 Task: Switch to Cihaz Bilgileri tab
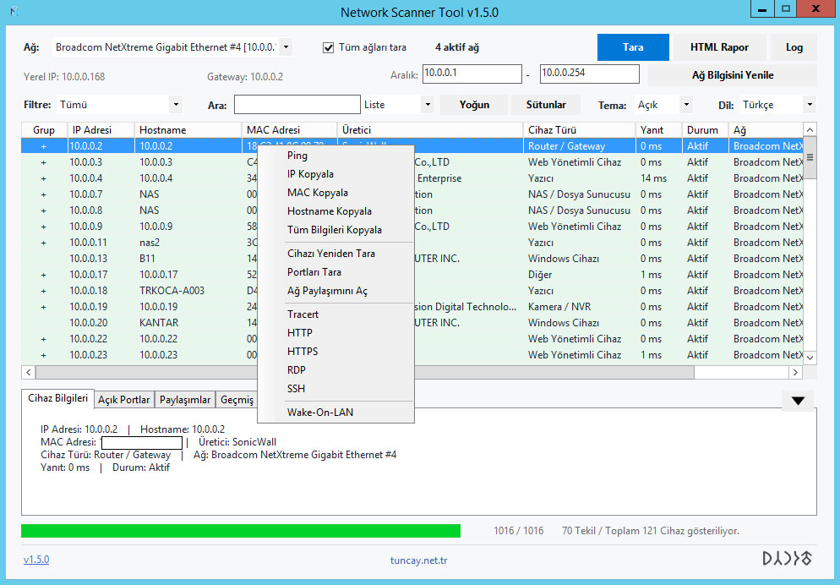(57, 398)
